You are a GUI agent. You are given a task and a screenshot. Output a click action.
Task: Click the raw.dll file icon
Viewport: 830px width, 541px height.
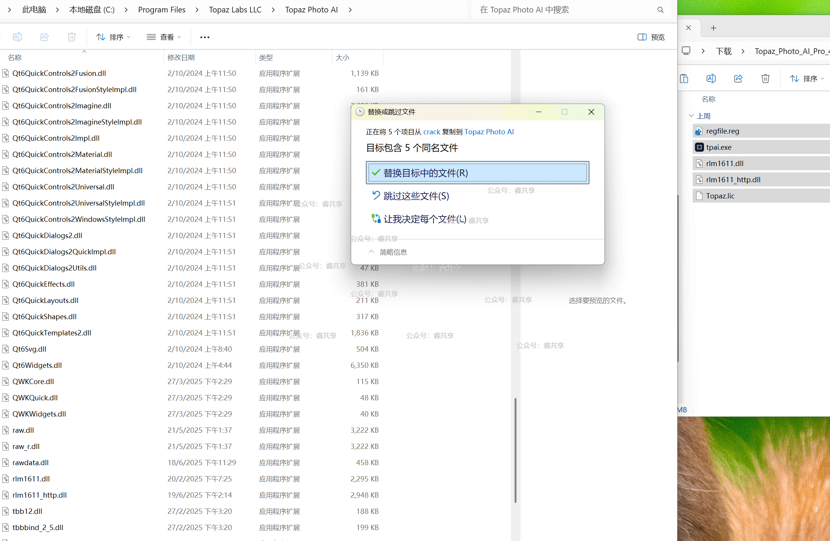[x=6, y=430]
